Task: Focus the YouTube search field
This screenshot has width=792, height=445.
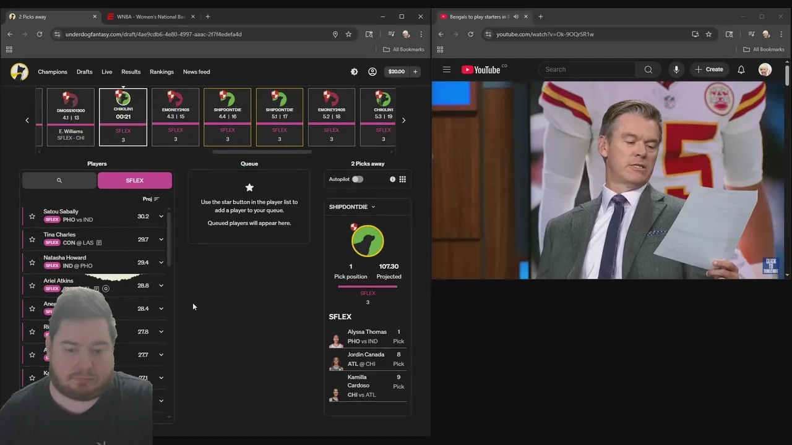Action: (x=587, y=70)
